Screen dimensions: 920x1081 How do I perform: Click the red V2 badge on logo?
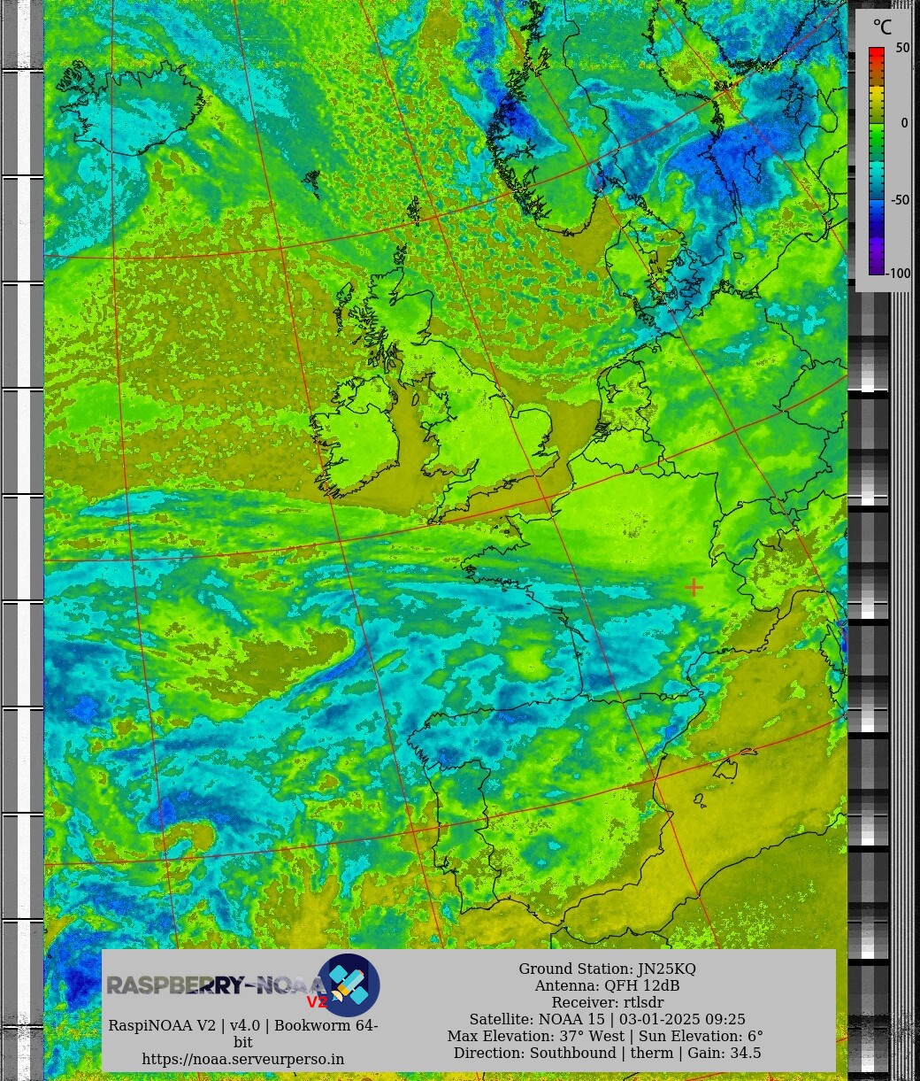tap(317, 1002)
